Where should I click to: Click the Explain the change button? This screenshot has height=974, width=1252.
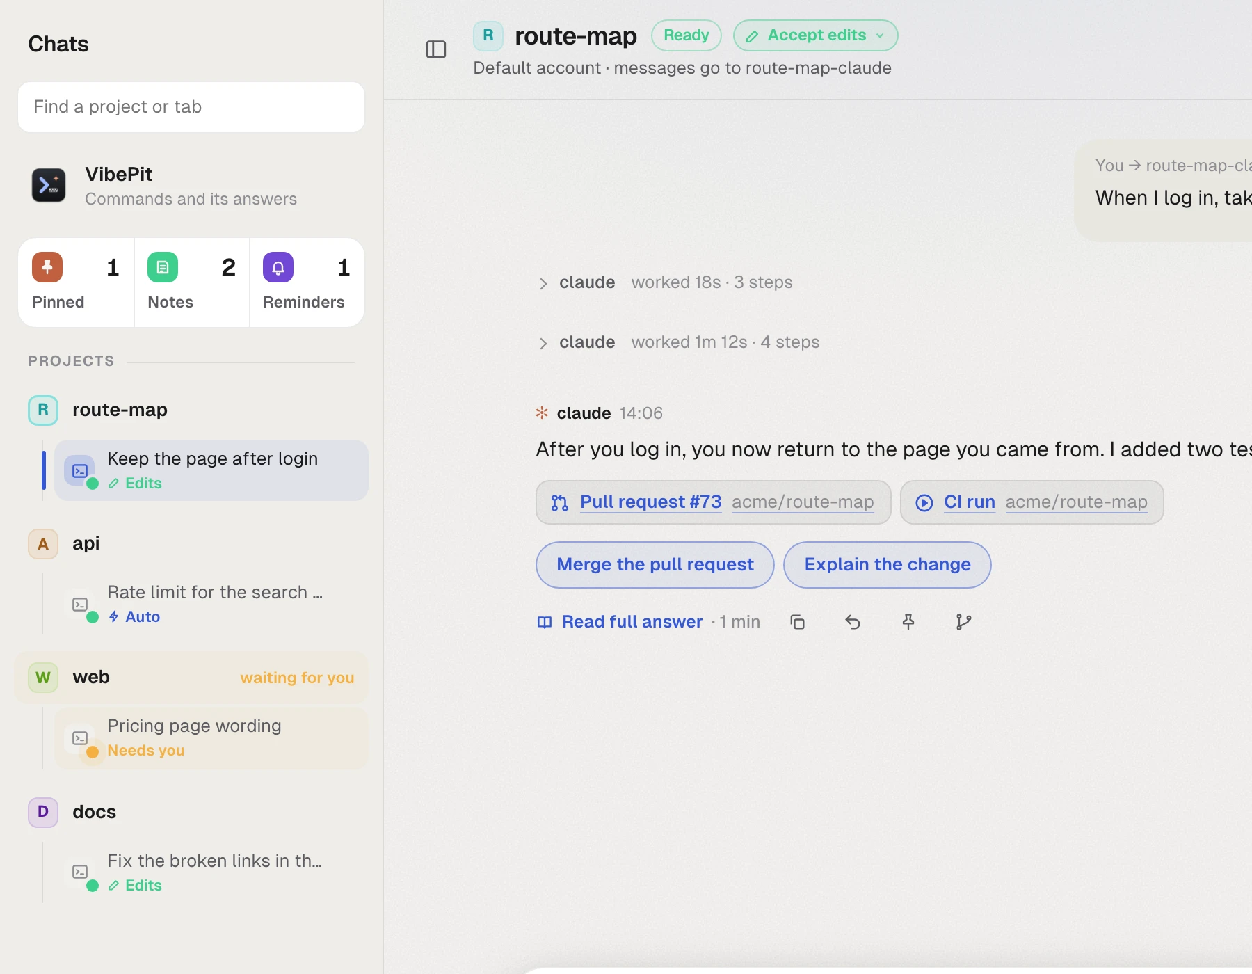click(888, 565)
